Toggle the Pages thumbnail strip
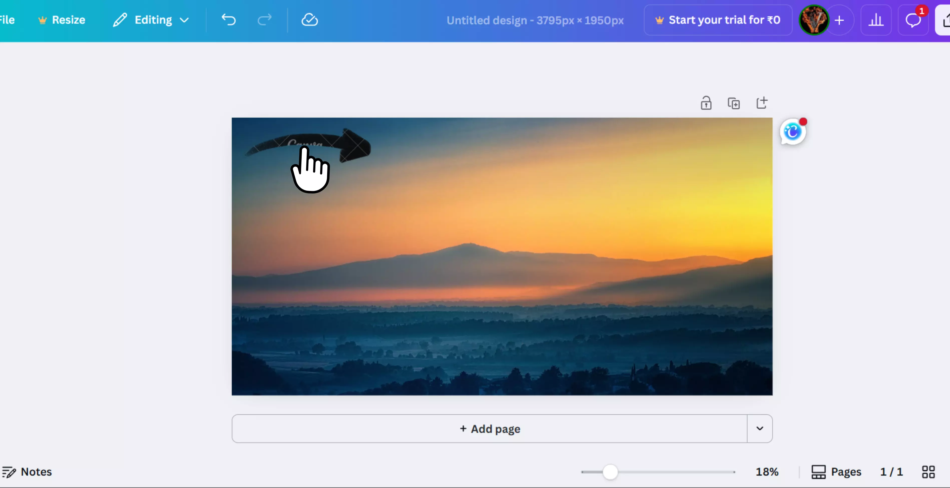 coord(836,472)
